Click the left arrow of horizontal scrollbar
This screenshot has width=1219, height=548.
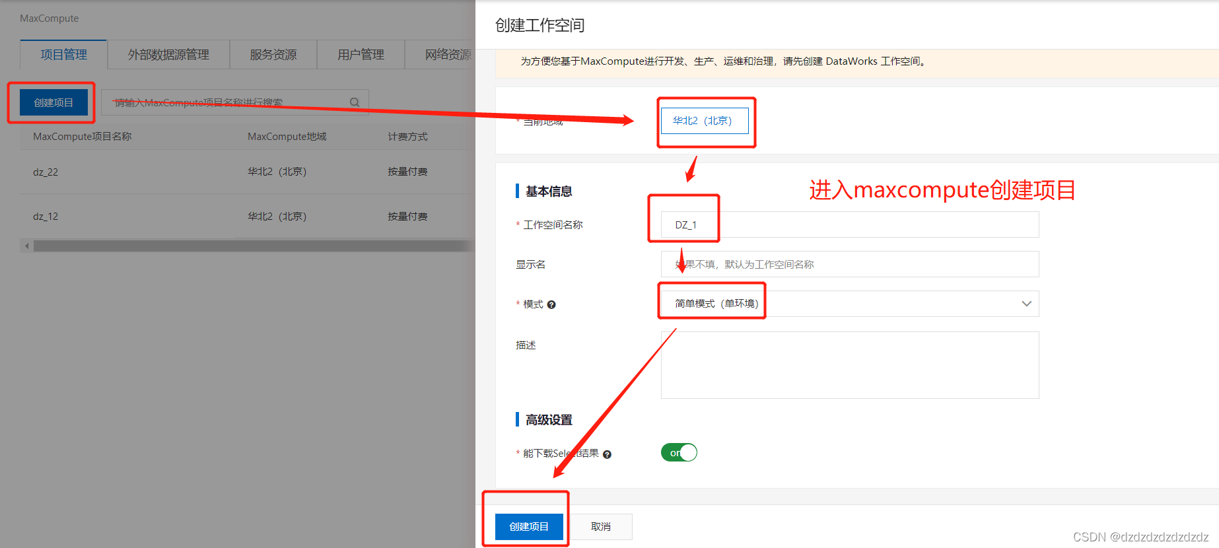coord(26,246)
